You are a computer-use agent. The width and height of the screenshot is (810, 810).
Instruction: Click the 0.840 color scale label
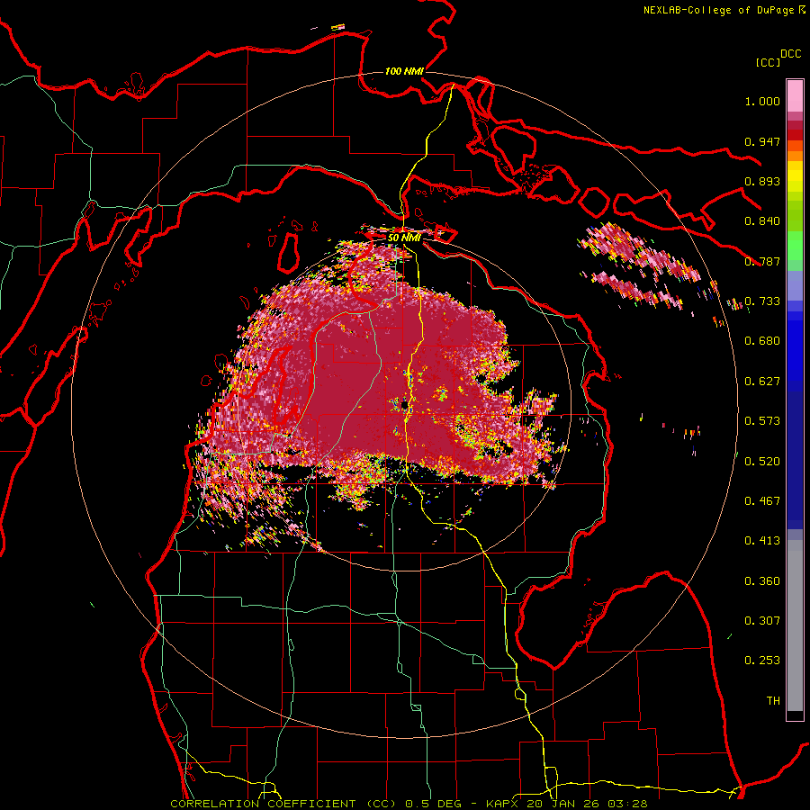coord(762,221)
